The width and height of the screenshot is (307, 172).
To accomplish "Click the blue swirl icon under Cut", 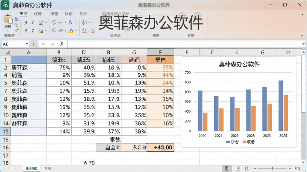I will click(17, 25).
